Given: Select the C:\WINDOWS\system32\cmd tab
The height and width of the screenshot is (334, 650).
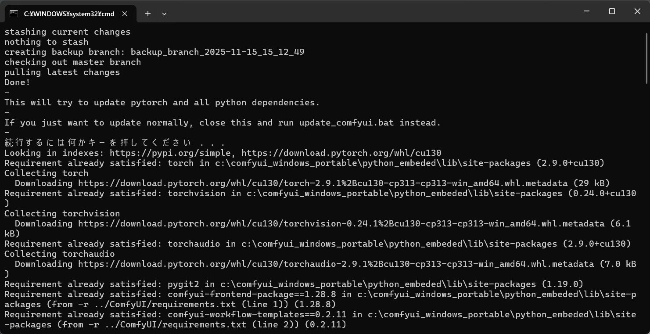Looking at the screenshot, I should click(69, 14).
